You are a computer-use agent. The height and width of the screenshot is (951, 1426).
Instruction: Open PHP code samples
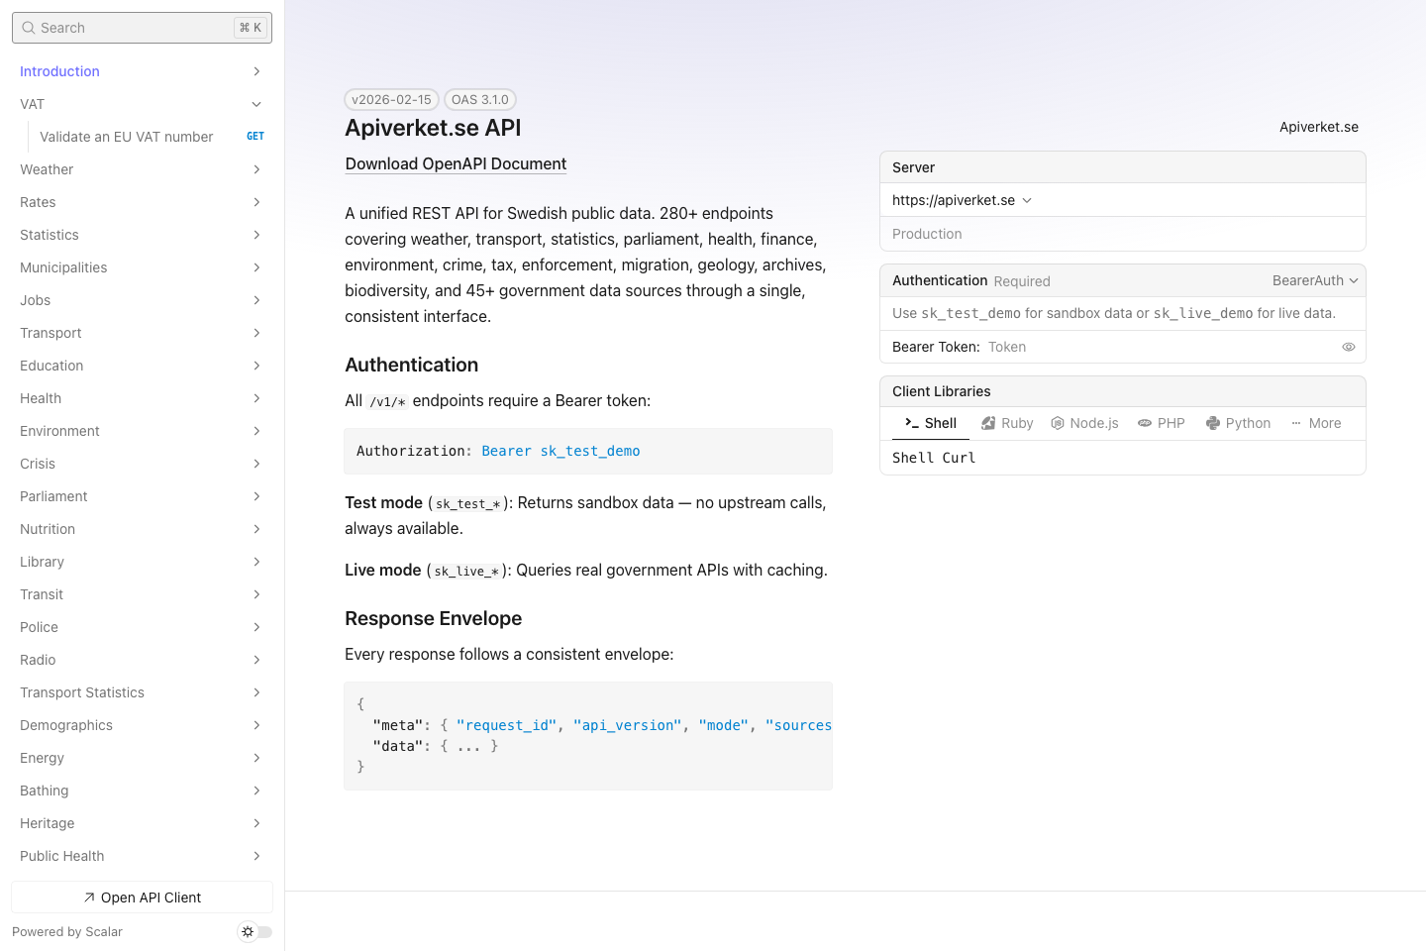click(x=1161, y=423)
